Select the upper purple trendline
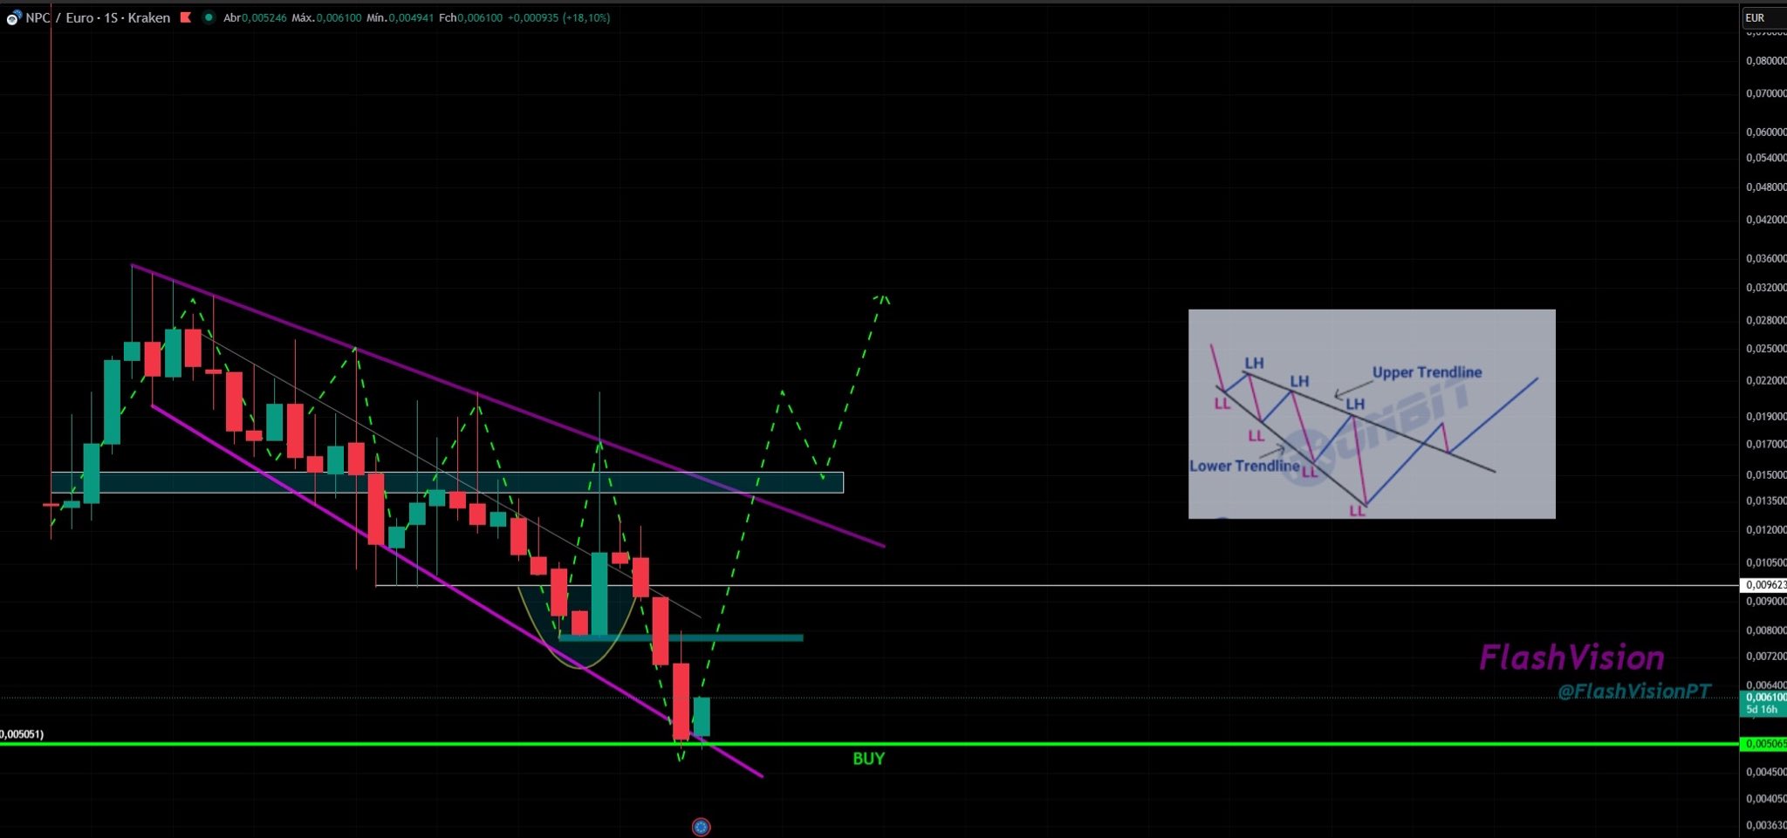 (508, 405)
